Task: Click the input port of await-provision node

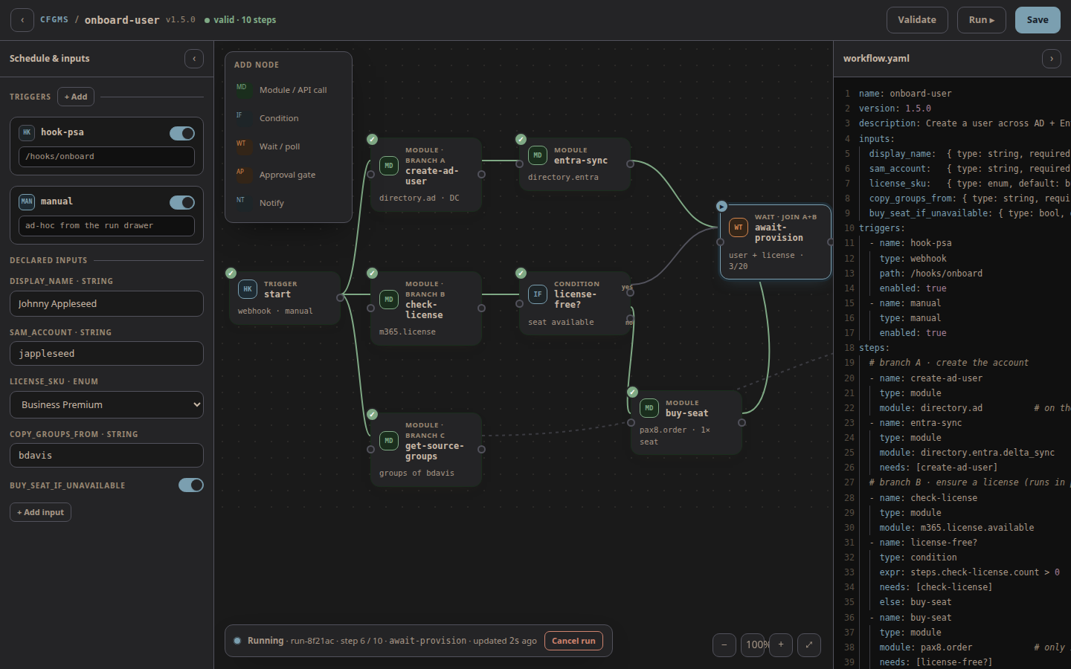Action: (x=720, y=242)
